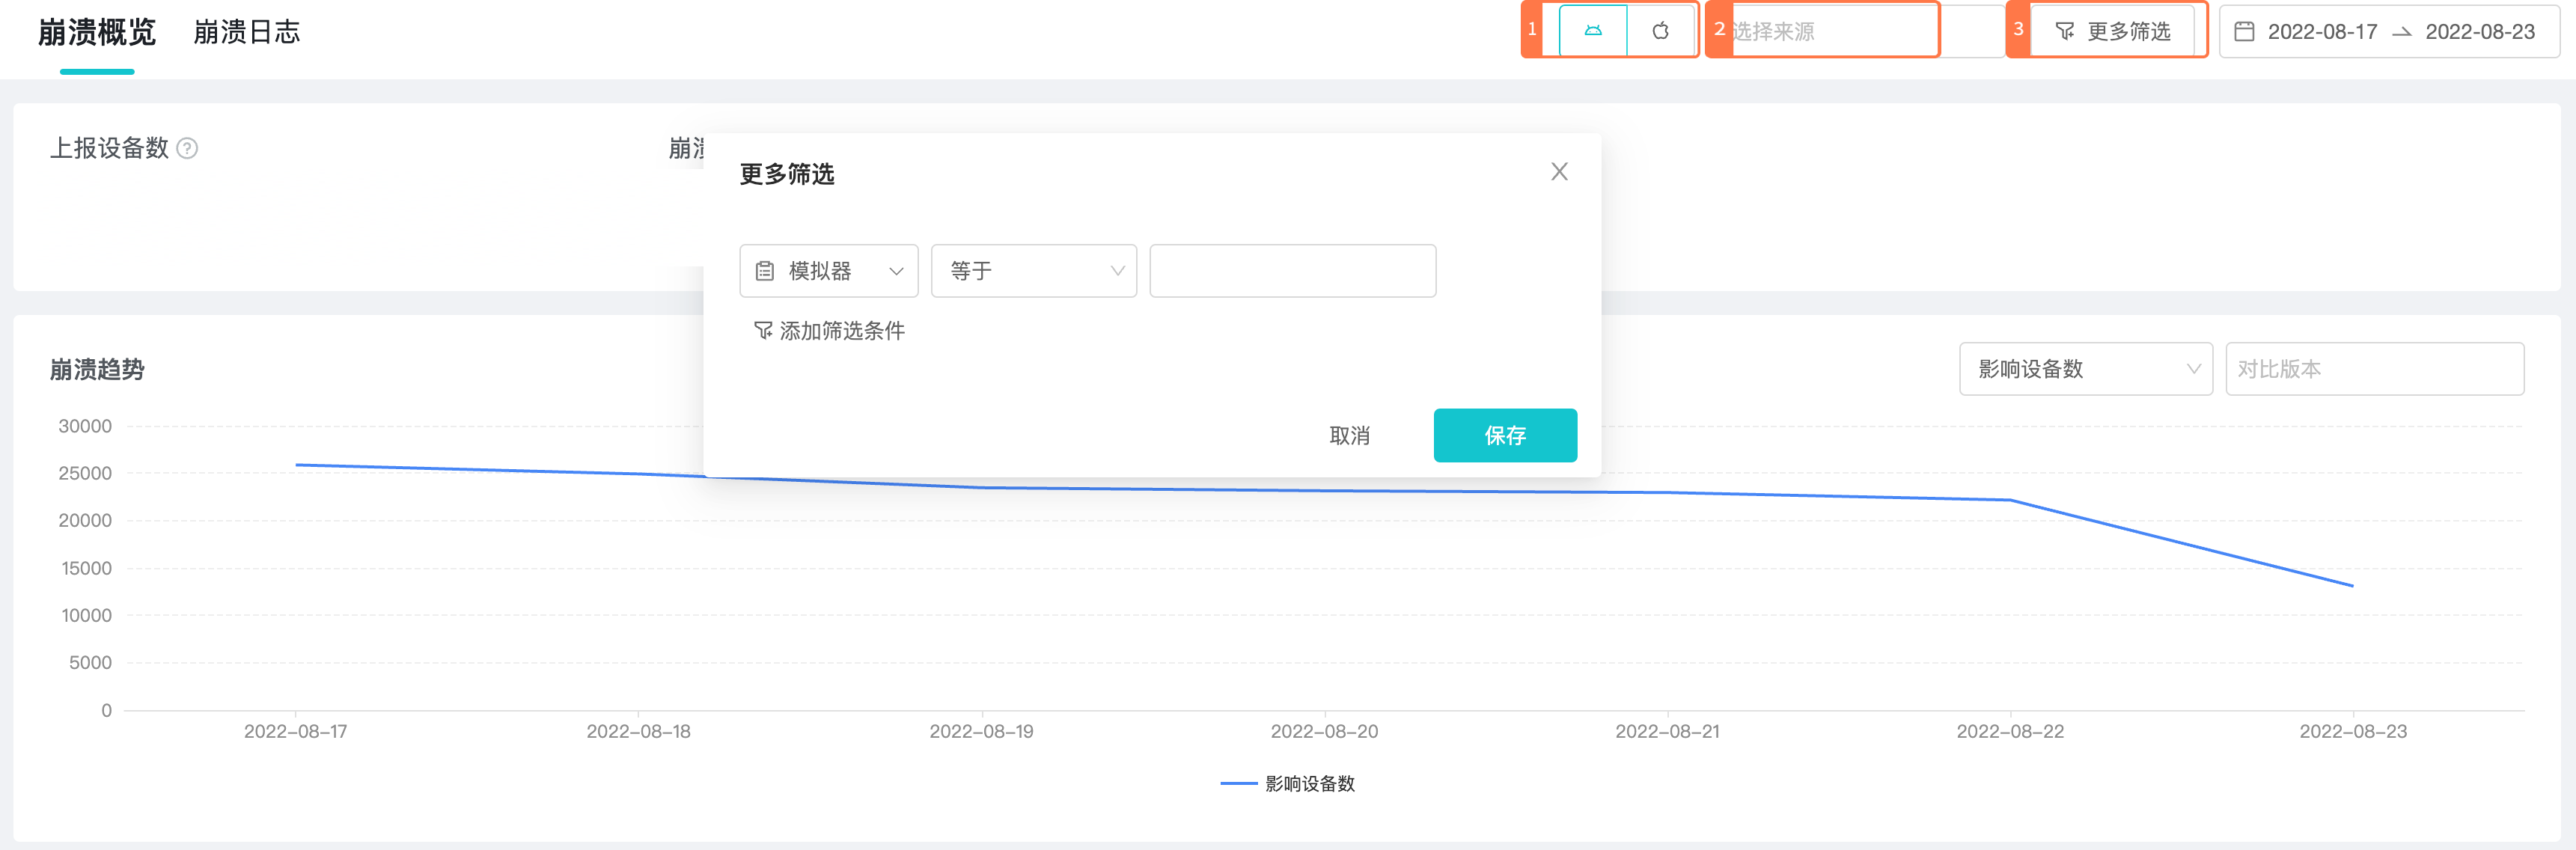This screenshot has width=2576, height=850.
Task: Close the 更多筛选 dialog with the X
Action: 1559,171
